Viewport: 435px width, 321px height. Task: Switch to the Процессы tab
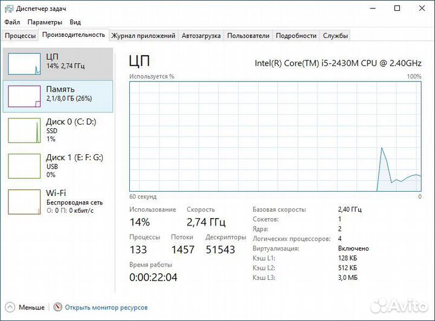pos(21,36)
